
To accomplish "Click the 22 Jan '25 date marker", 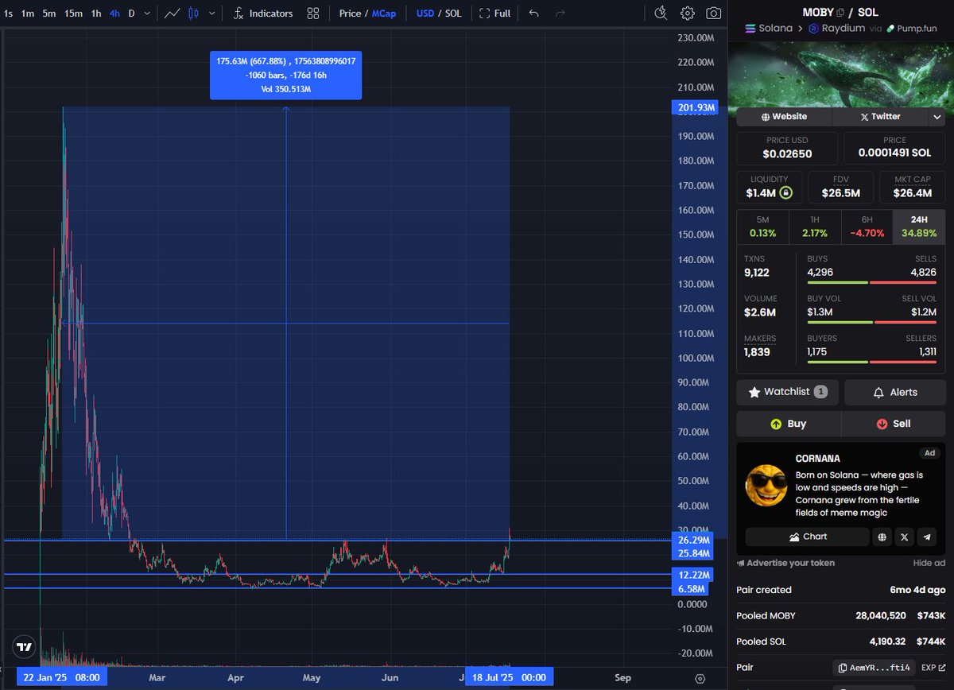I will tap(61, 678).
